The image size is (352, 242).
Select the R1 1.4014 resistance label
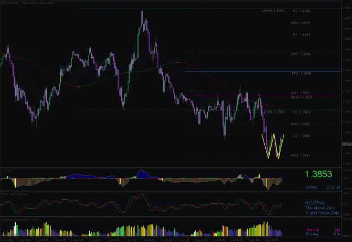tap(301, 35)
